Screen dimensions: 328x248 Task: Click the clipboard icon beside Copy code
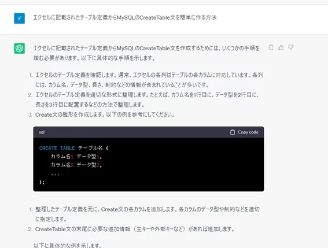click(x=233, y=132)
